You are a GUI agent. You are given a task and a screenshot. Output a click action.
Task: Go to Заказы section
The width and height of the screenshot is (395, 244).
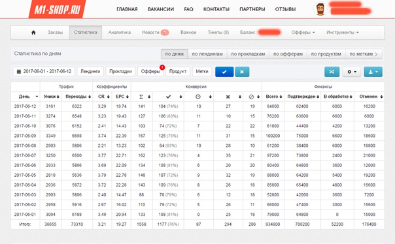coord(55,33)
